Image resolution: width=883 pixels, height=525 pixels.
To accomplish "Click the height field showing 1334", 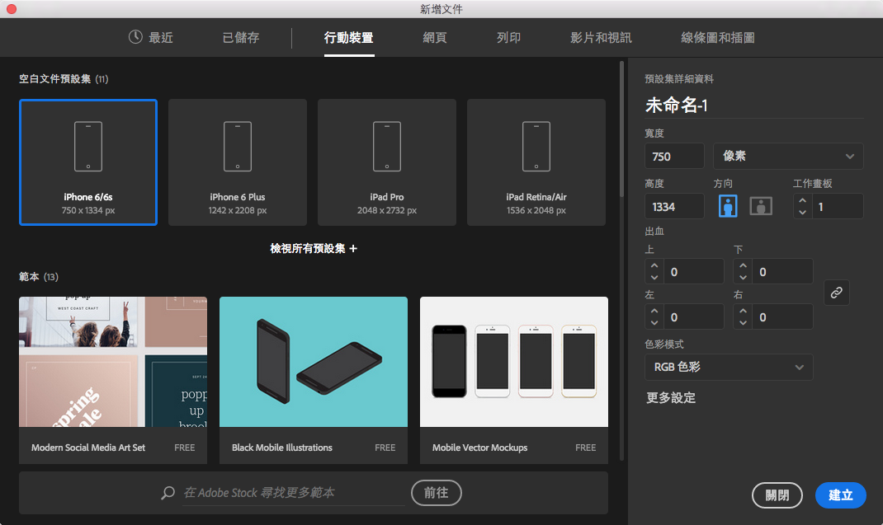I will pyautogui.click(x=674, y=207).
